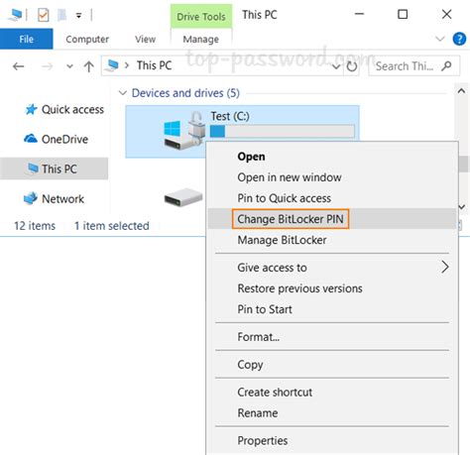Image resolution: width=470 pixels, height=455 pixels.
Task: Open the Customize Quick Access Toolbar dropdown
Action: click(78, 15)
